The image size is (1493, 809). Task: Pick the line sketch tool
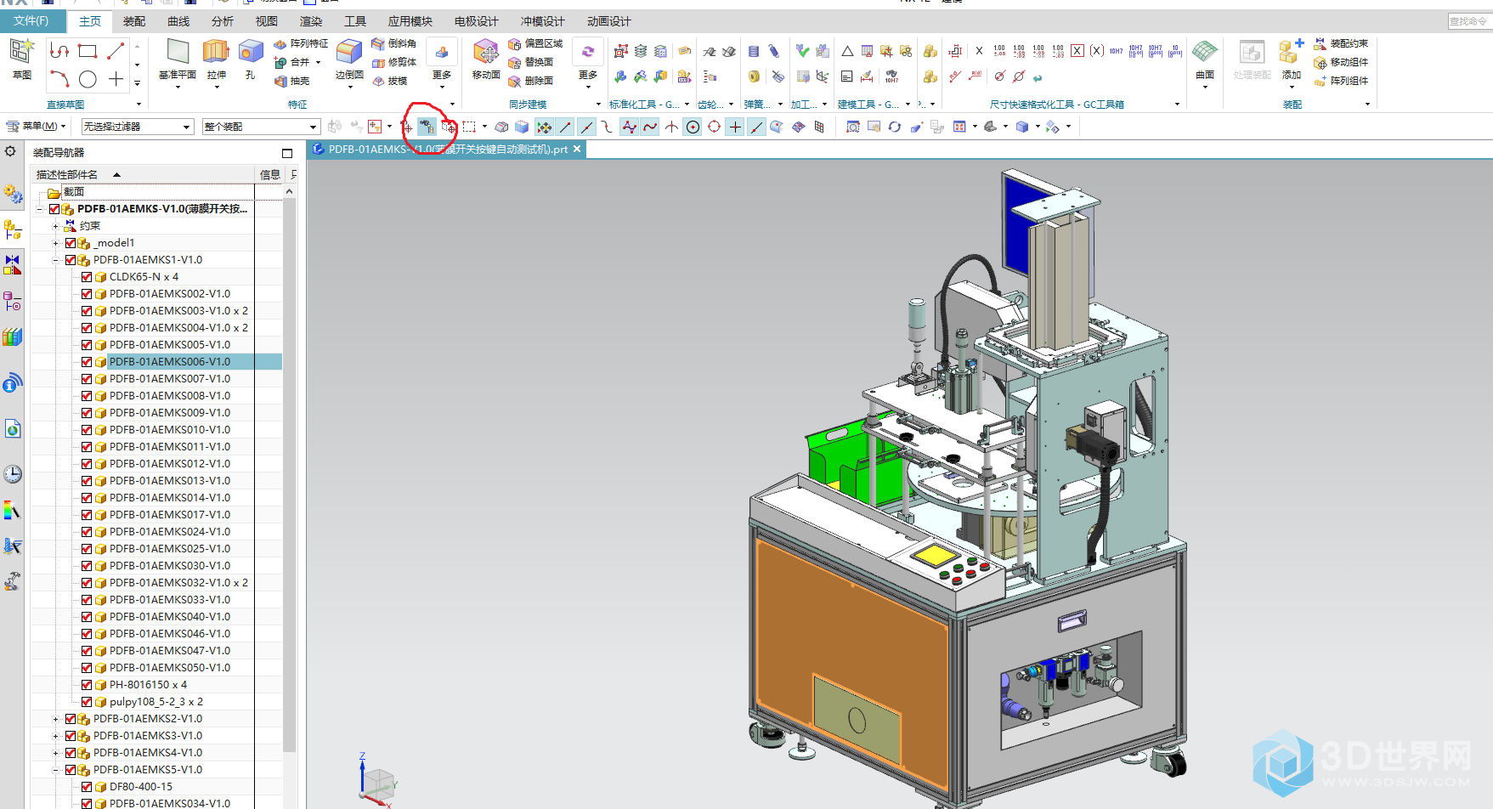pos(116,51)
